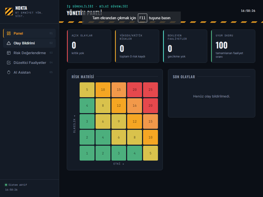Open the Panel menu item
263x197 pixels.
[29, 33]
